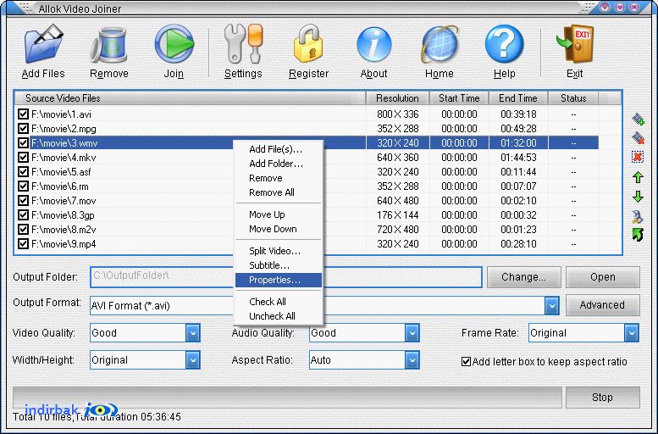
Task: Open the Output Format dropdown arrow
Action: click(x=552, y=305)
